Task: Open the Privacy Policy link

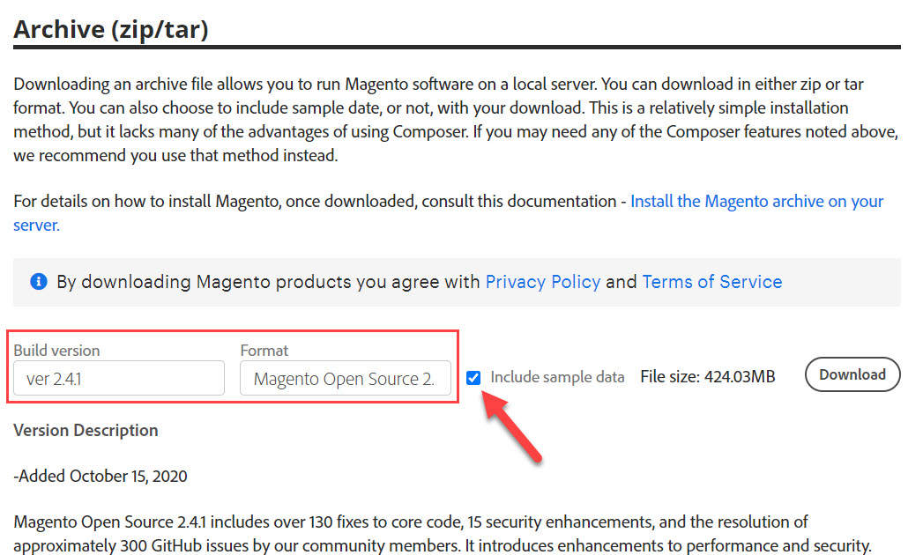Action: point(543,282)
